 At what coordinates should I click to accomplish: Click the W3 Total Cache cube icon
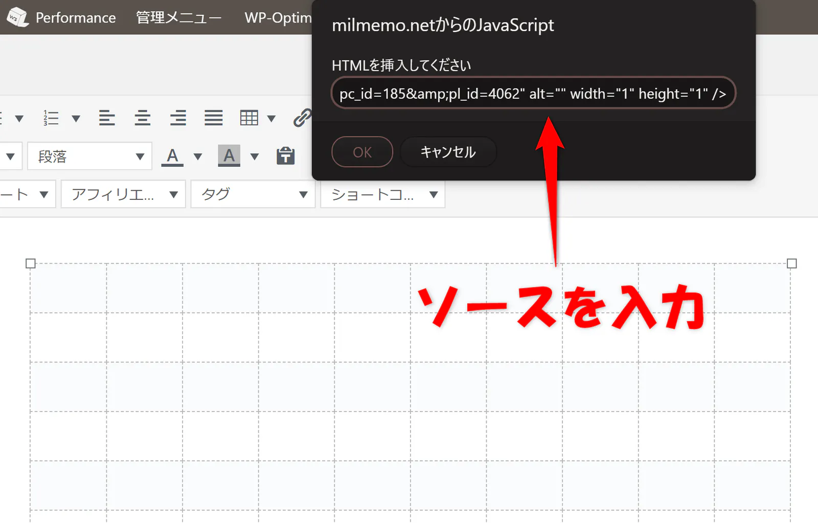(x=17, y=17)
